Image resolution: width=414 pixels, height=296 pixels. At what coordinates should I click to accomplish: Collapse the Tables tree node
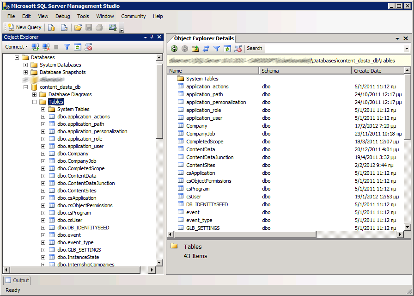[x=34, y=102]
